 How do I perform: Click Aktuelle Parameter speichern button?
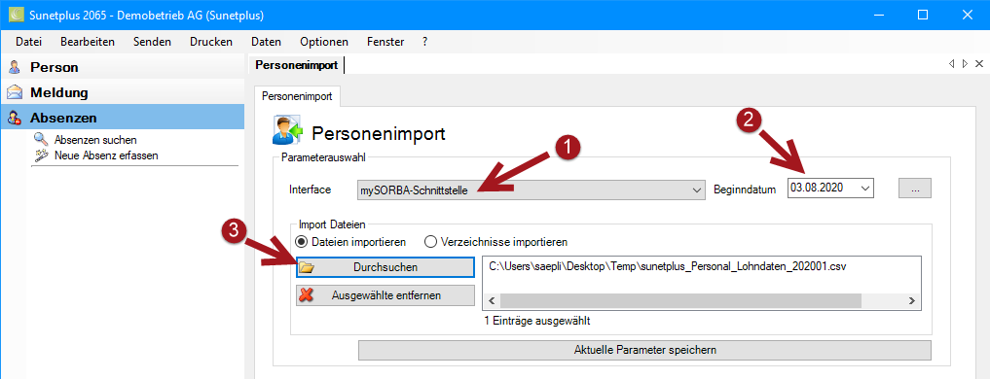[x=644, y=350]
